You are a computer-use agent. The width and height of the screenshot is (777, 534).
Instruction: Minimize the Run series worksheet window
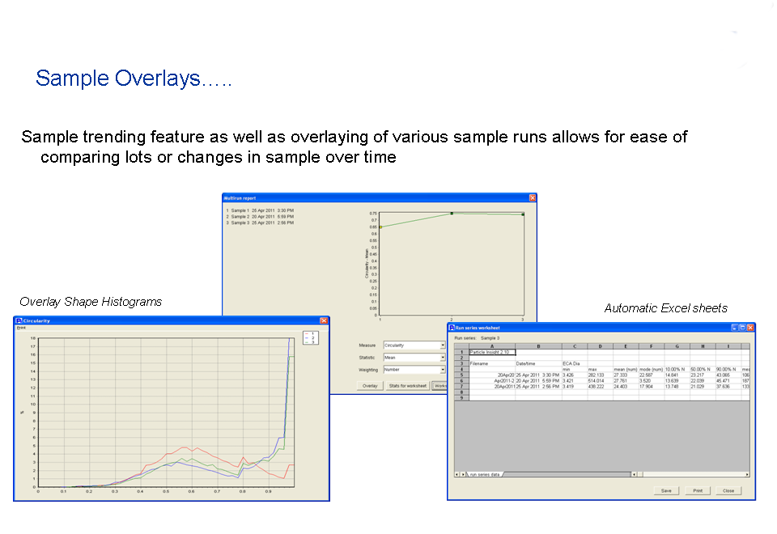coord(734,328)
